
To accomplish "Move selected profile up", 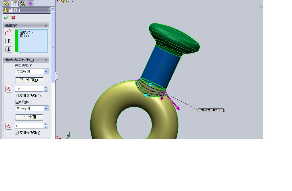I will [x=9, y=41].
